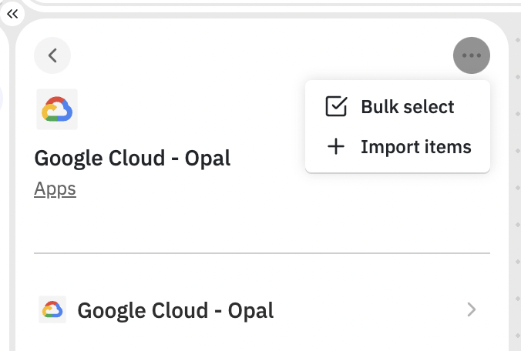Toggle the three-dot more options button
The width and height of the screenshot is (521, 351).
(472, 55)
